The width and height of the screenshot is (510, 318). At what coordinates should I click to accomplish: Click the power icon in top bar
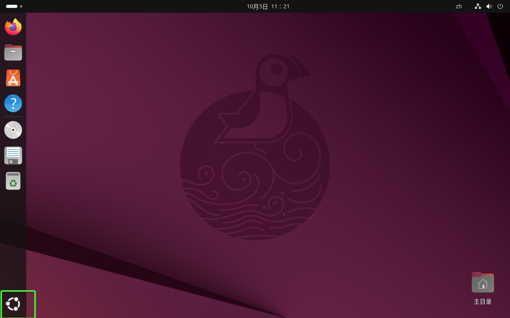point(500,6)
